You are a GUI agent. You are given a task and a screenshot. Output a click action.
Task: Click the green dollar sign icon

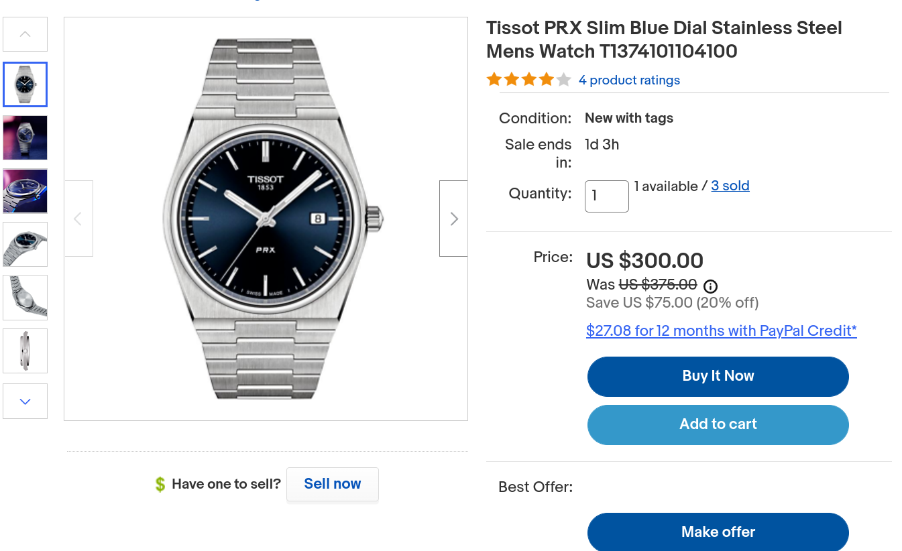click(x=160, y=484)
